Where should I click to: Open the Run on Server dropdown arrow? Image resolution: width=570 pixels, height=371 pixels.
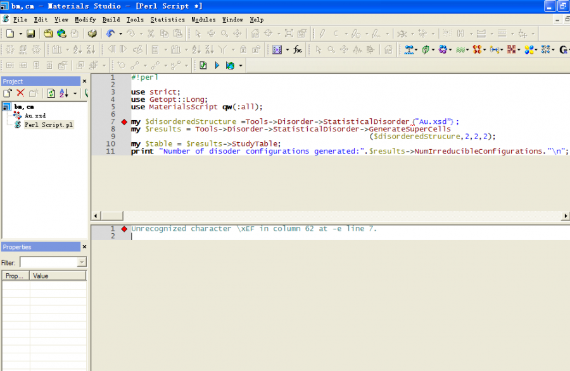coord(240,66)
